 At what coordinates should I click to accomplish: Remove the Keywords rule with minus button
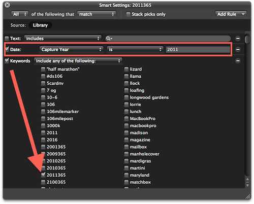tap(238, 61)
